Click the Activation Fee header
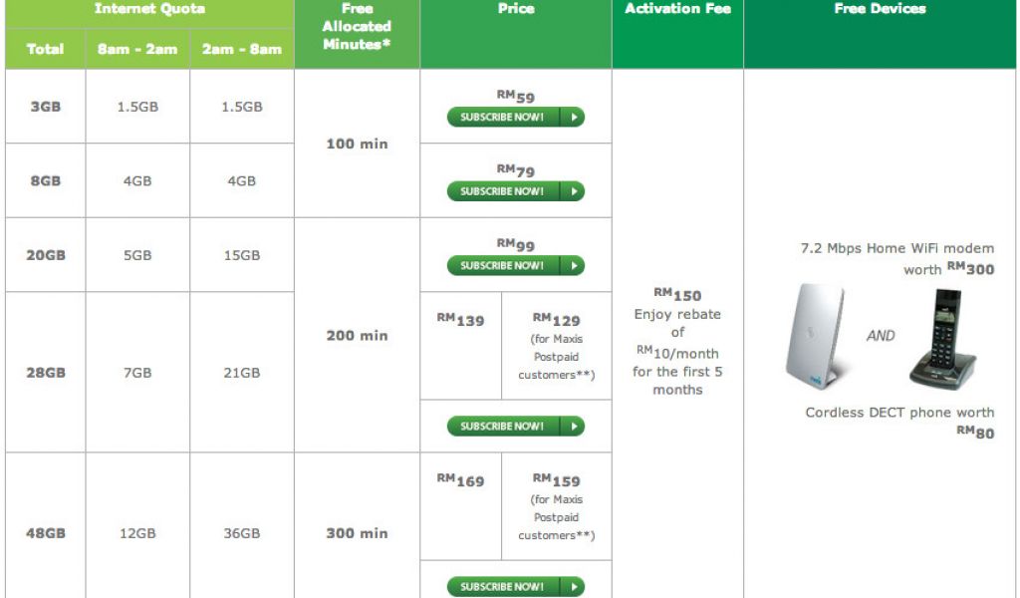 (677, 9)
